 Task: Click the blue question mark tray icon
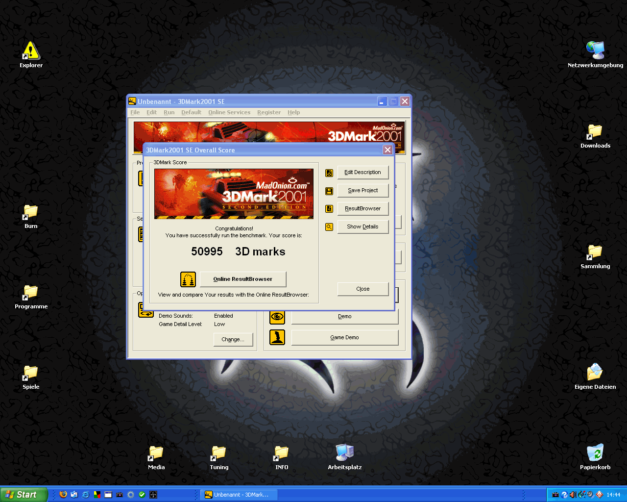tap(564, 495)
